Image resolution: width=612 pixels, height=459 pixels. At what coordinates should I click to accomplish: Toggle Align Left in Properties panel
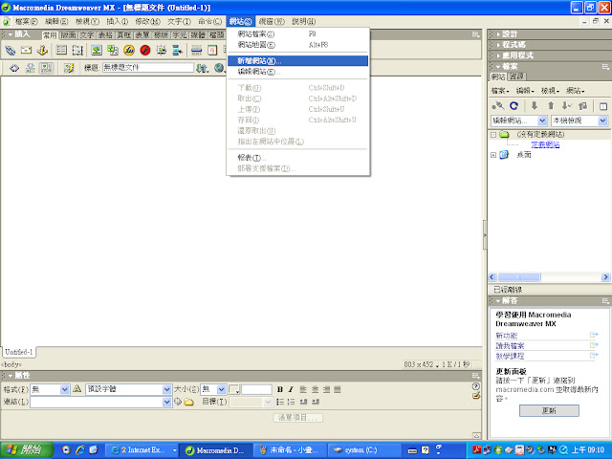pyautogui.click(x=303, y=389)
